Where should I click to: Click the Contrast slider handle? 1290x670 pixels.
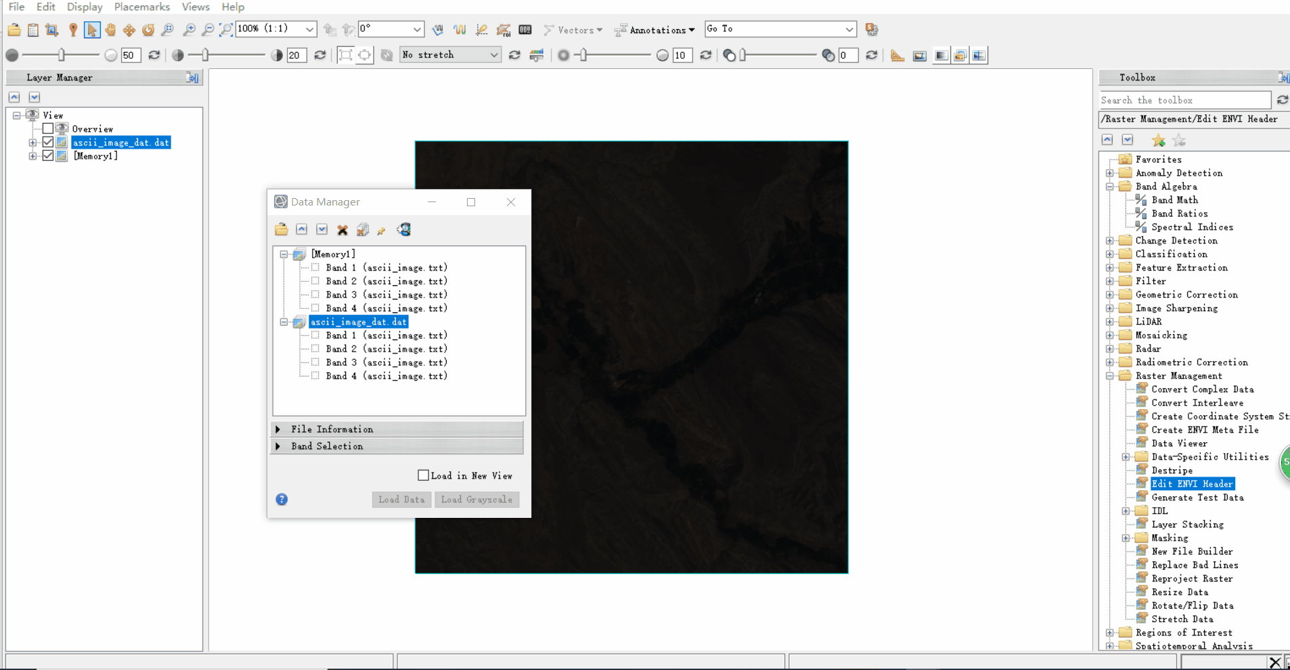point(205,55)
